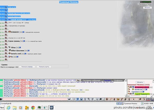Click the info icon next to велитон
Image resolution: width=154 pixels, height=110 pixels.
pyautogui.click(x=147, y=89)
